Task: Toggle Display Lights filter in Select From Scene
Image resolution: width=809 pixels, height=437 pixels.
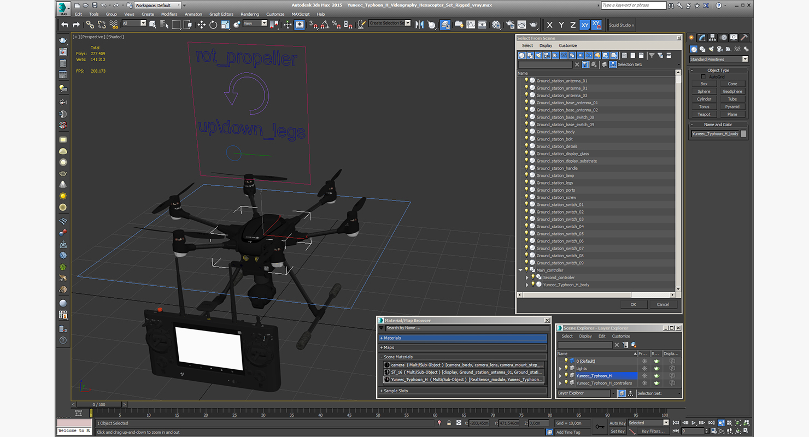Action: tap(538, 55)
